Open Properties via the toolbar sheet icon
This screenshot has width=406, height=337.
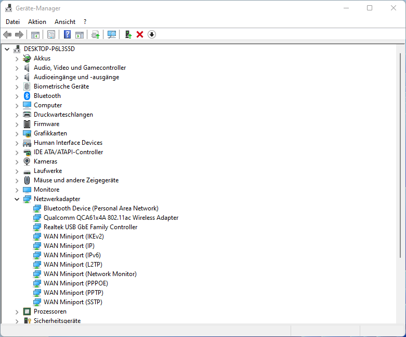coord(51,34)
